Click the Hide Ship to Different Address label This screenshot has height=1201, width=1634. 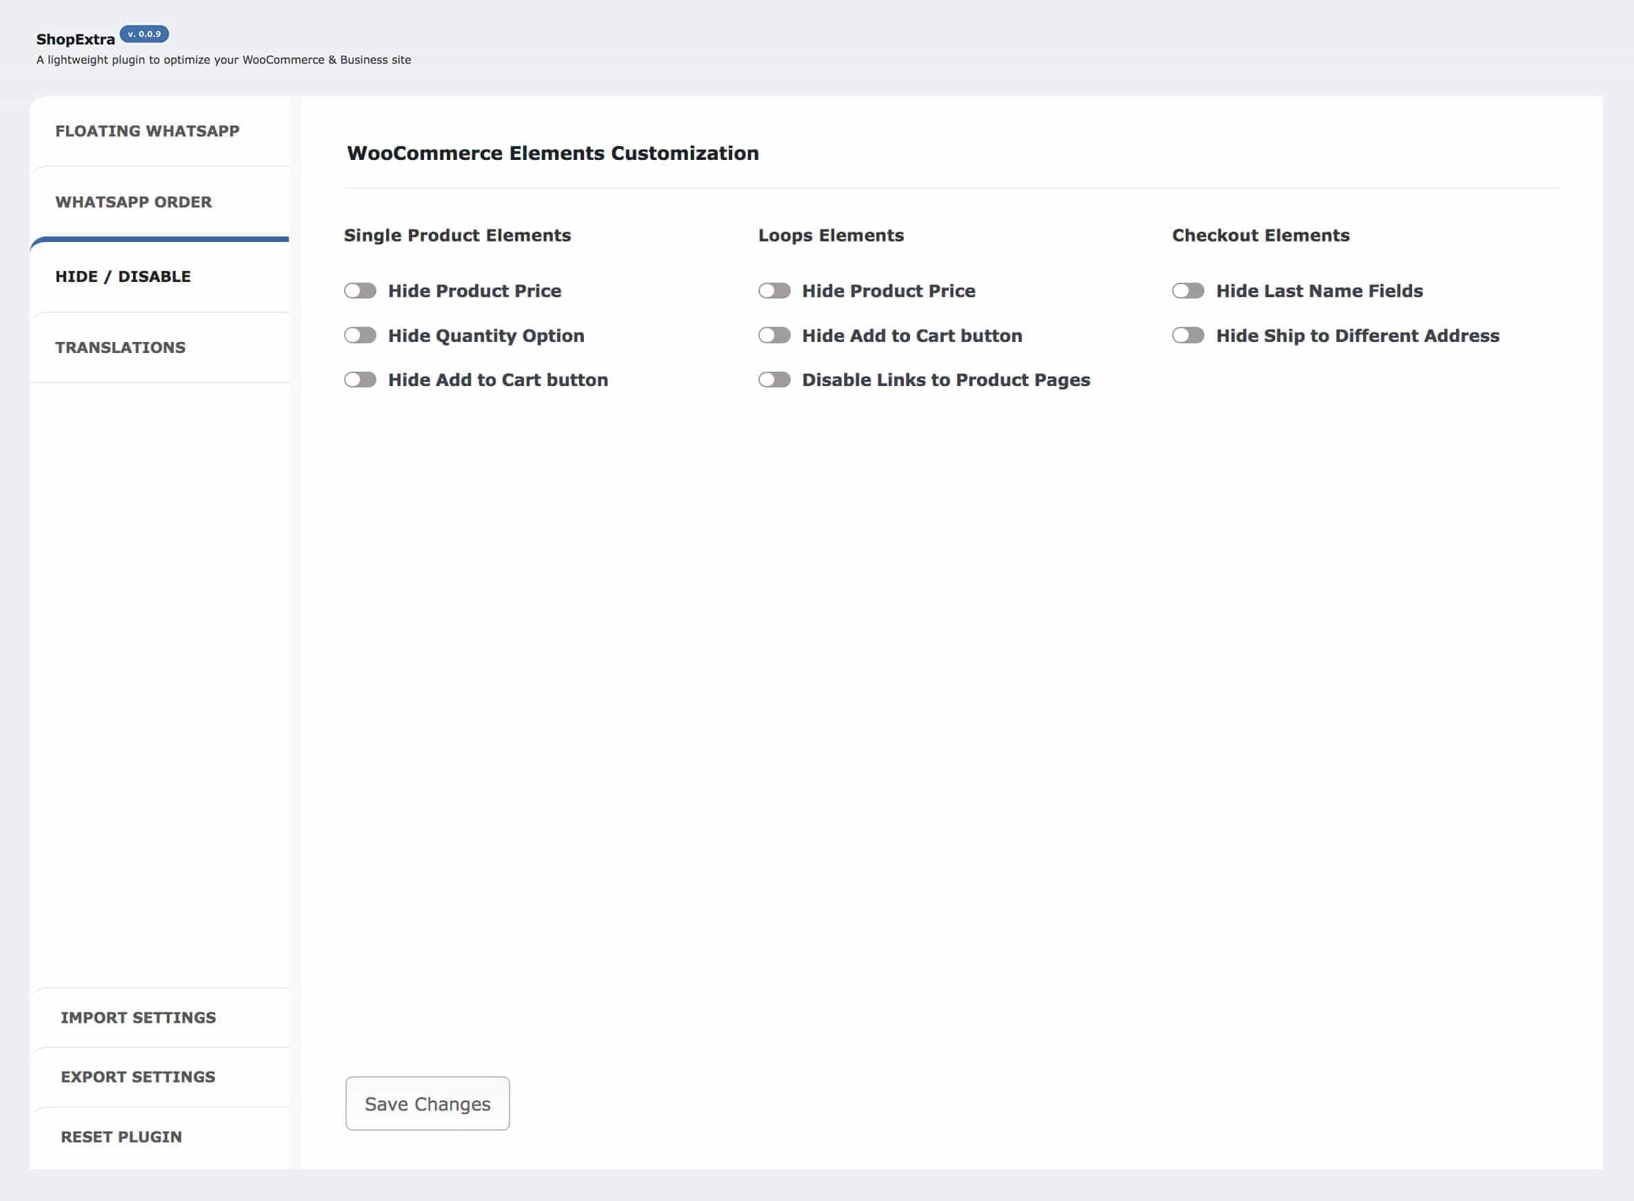pos(1357,336)
